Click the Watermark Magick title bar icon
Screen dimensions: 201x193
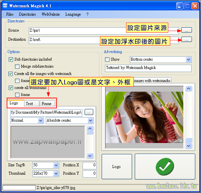(x=5, y=6)
